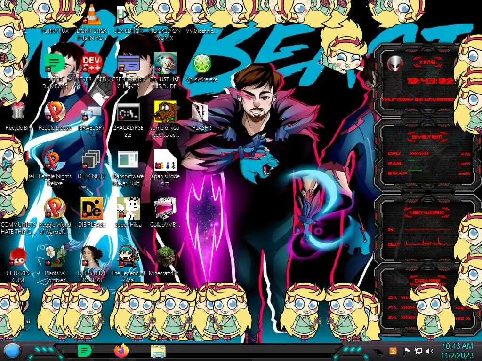482x361 pixels.
Task: Open the COMMUNISTS HATE THIS G... shortcut
Action: [18, 228]
